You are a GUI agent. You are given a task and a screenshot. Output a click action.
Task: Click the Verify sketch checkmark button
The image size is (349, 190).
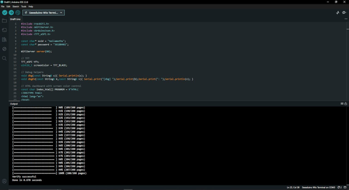[x=5, y=13]
